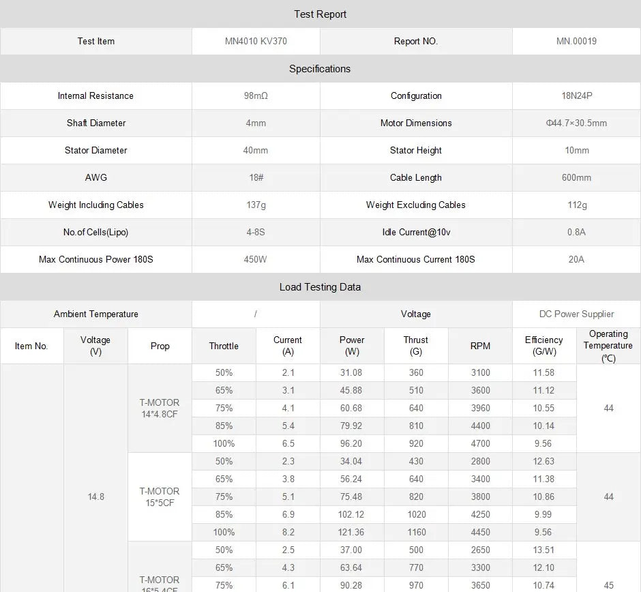Click the 18N24P configuration value
This screenshot has width=641, height=592.
click(576, 96)
